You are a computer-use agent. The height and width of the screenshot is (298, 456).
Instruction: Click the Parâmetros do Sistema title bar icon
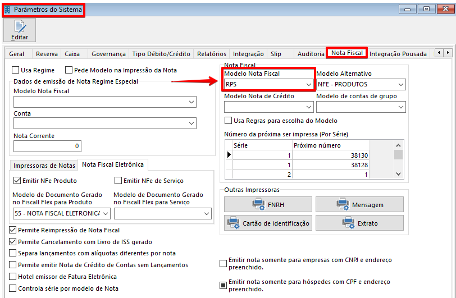pyautogui.click(x=7, y=10)
